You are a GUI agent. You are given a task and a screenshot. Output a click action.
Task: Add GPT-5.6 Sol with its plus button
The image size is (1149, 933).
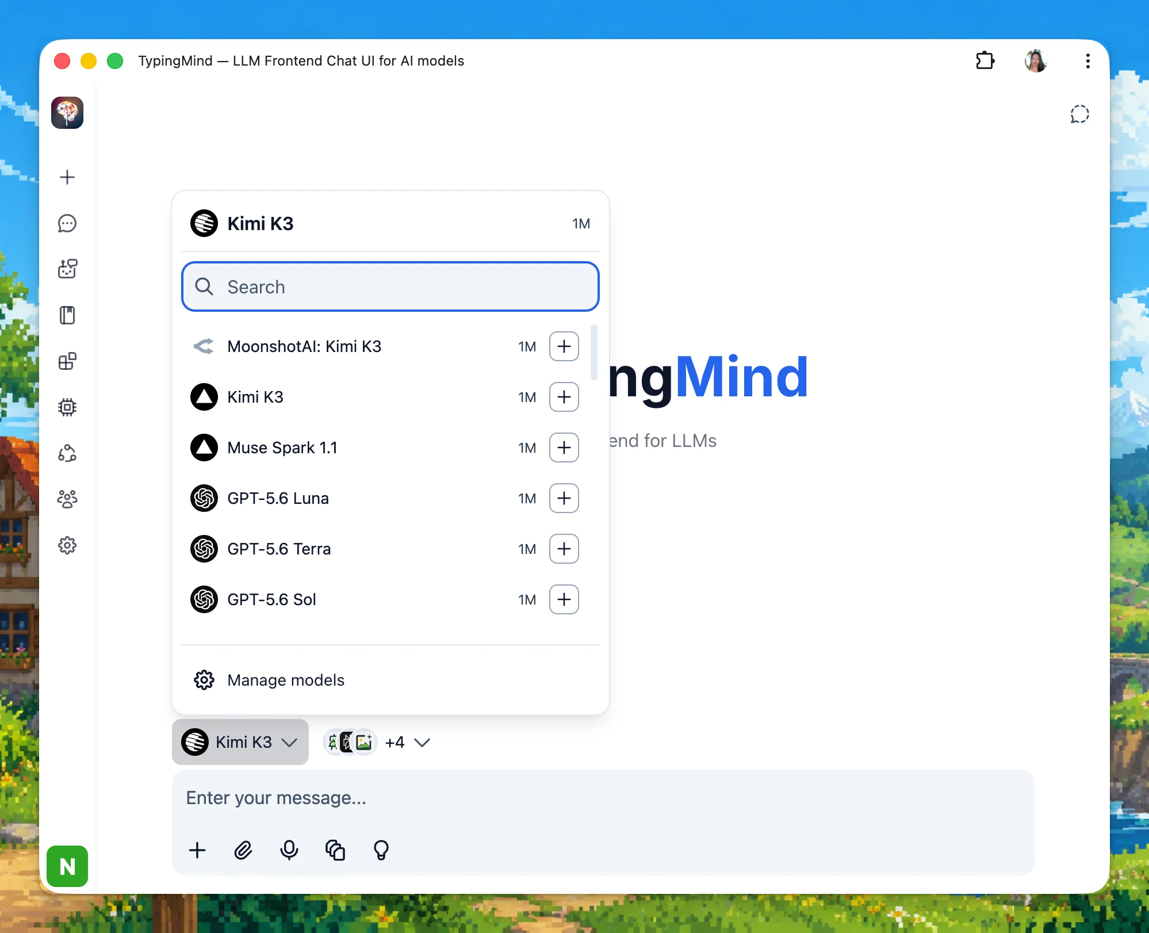click(x=564, y=599)
